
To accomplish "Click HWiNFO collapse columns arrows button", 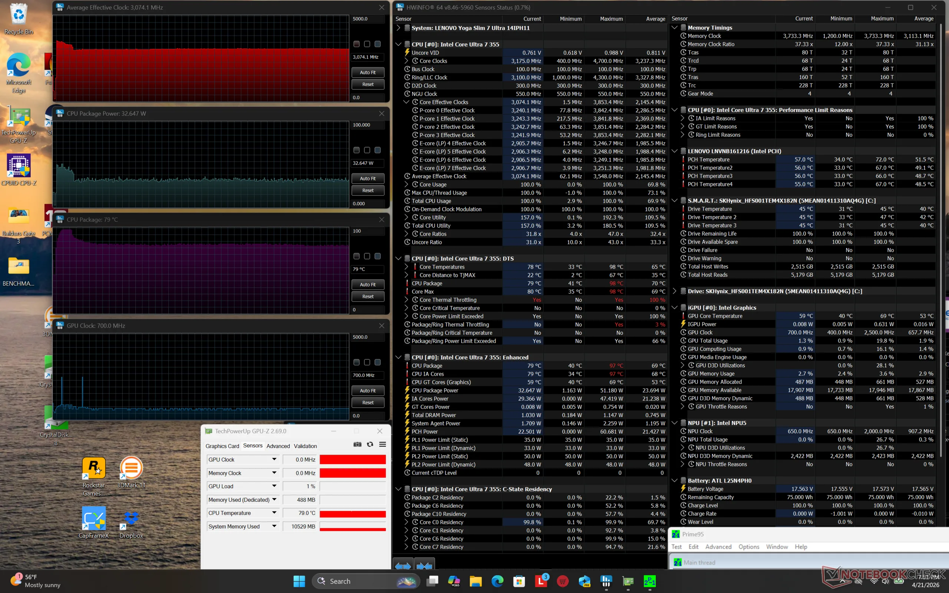I will tap(424, 566).
